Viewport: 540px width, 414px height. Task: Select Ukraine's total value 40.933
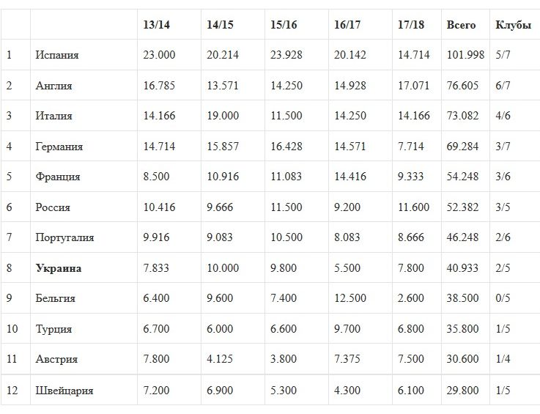click(x=462, y=268)
